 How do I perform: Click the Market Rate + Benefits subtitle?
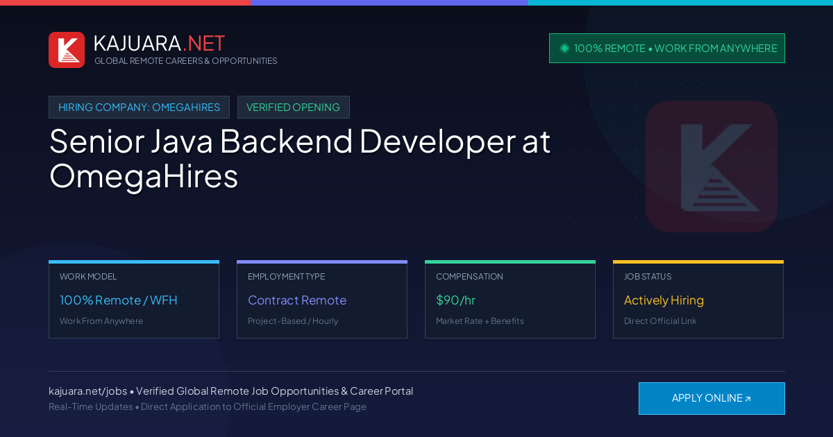(x=480, y=321)
